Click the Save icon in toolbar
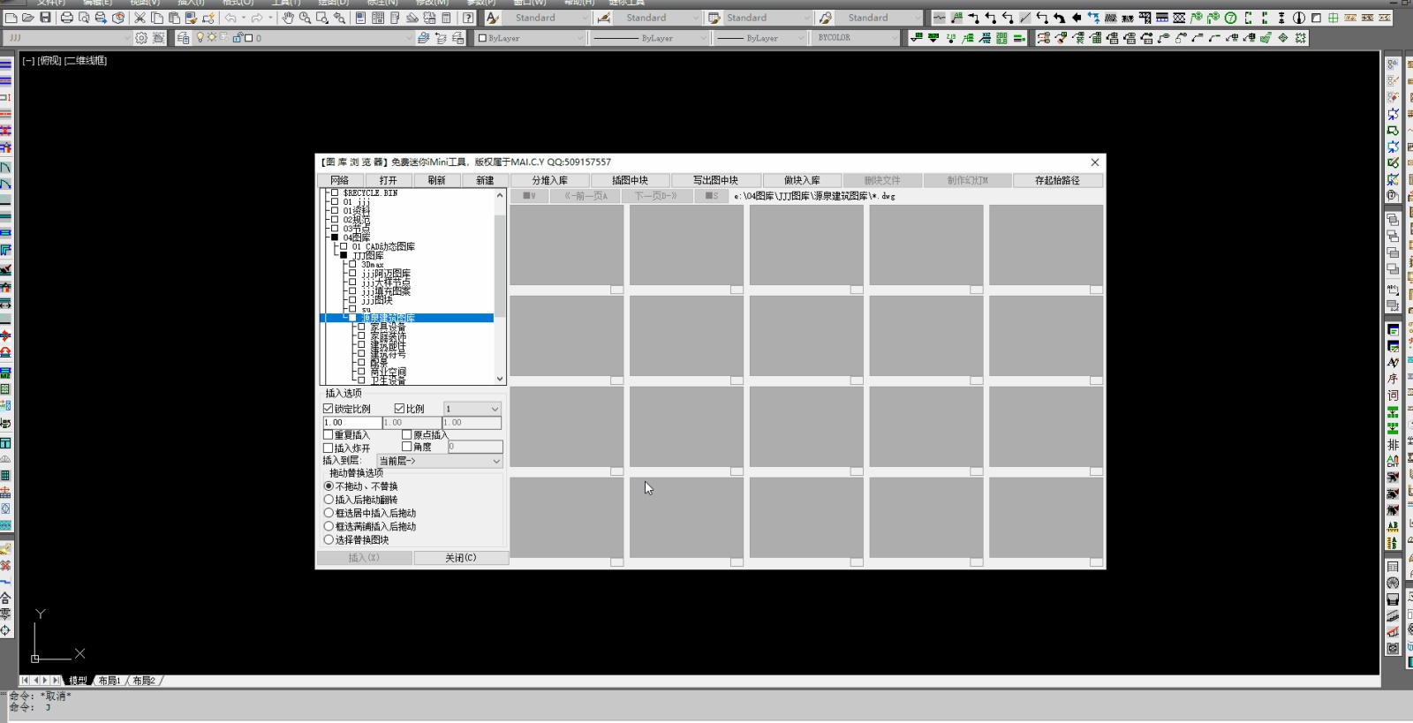The height and width of the screenshot is (723, 1413). pos(45,18)
